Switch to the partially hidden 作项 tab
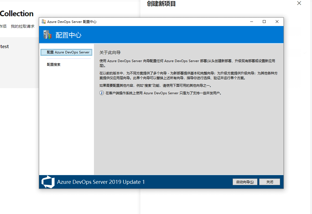The height and width of the screenshot is (214, 312). [3, 27]
